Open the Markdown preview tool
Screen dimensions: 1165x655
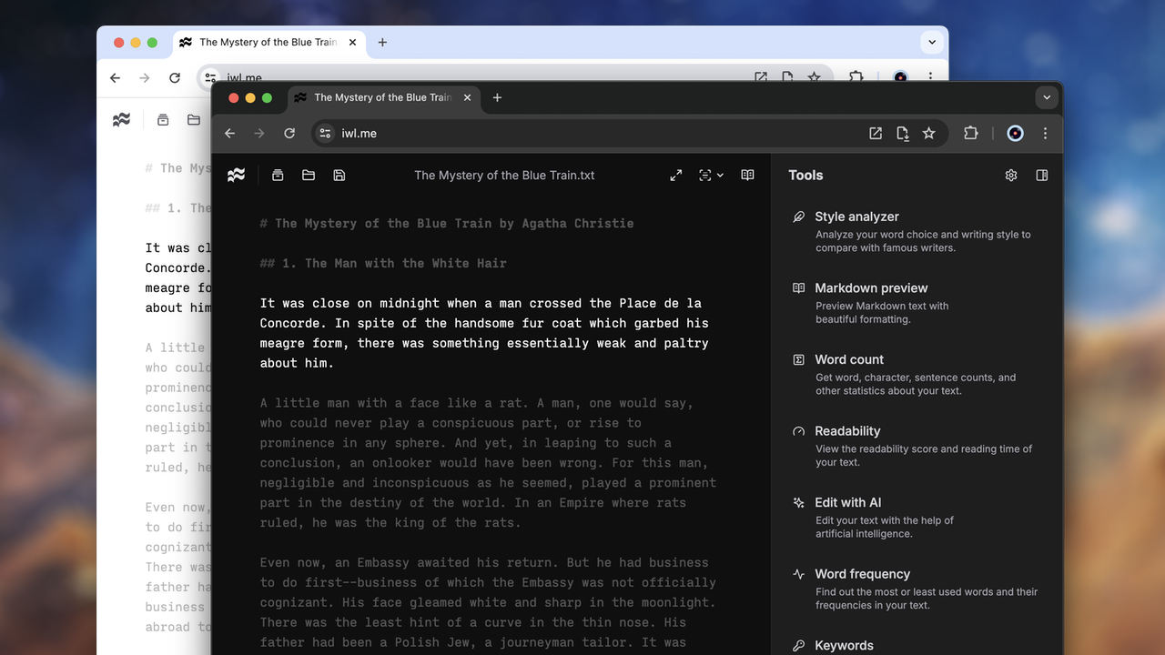pyautogui.click(x=916, y=303)
